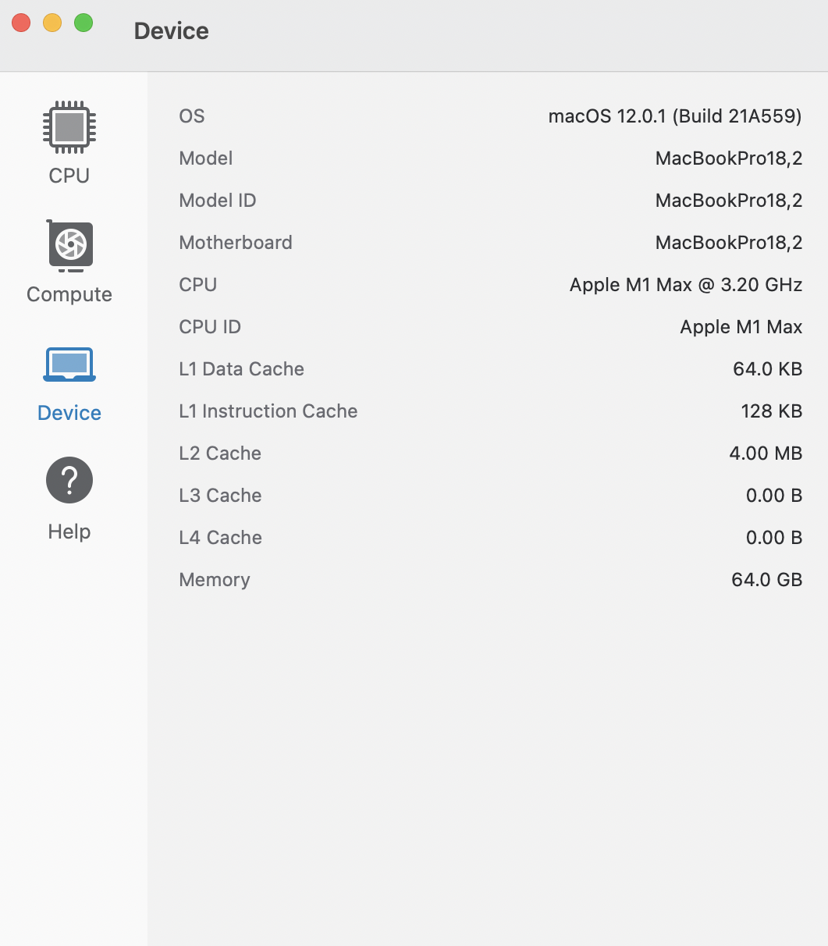
Task: Select 0.00 B value in L3 Cache row
Action: pyautogui.click(x=774, y=496)
